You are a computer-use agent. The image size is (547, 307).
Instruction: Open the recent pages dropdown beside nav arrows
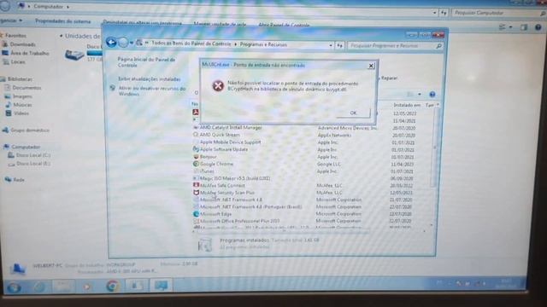[x=132, y=43]
